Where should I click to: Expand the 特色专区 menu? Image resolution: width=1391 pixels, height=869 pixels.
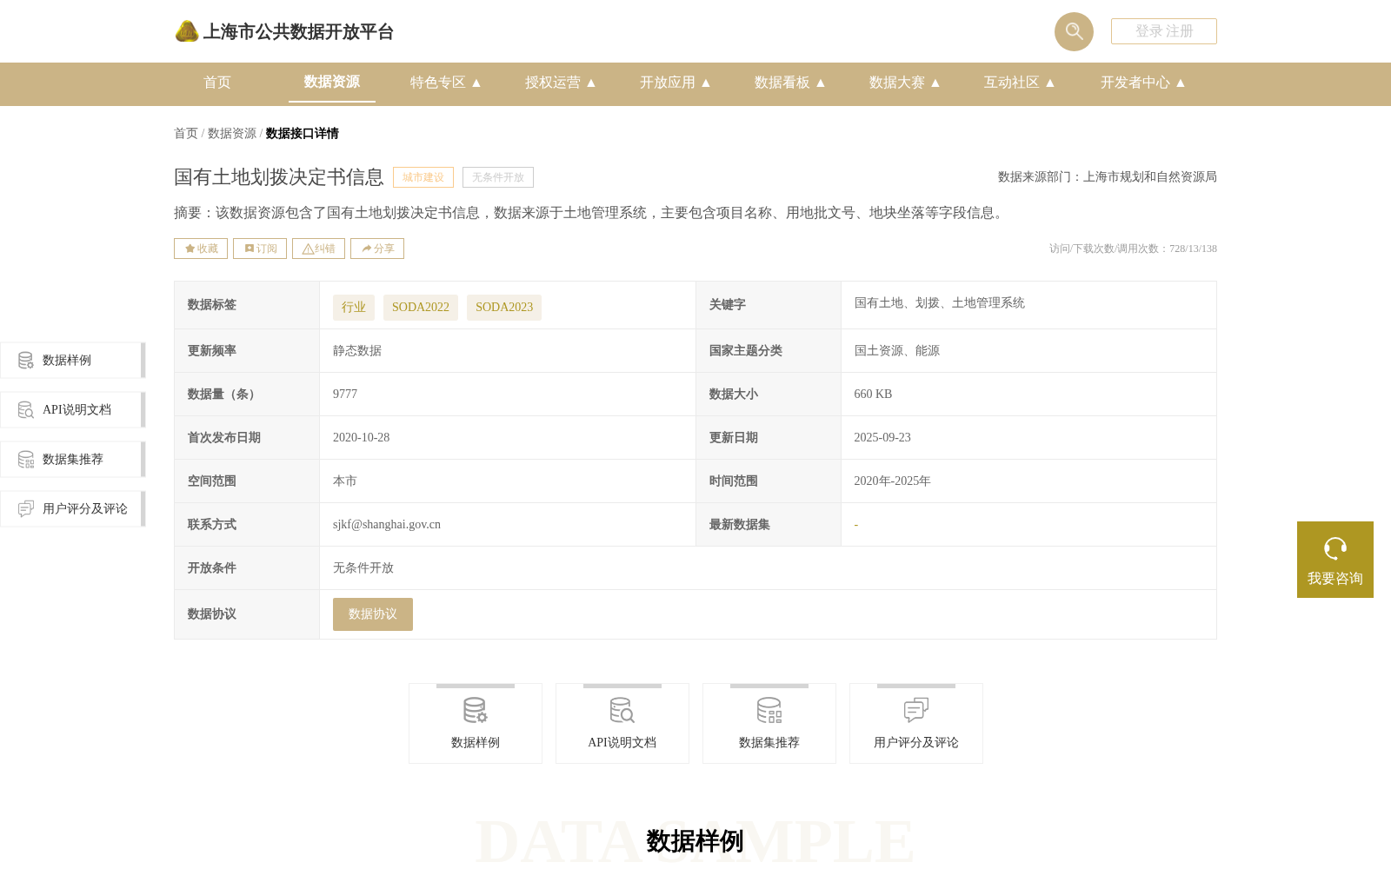(446, 83)
